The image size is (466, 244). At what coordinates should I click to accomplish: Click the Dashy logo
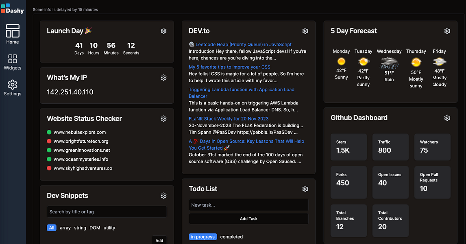click(13, 9)
